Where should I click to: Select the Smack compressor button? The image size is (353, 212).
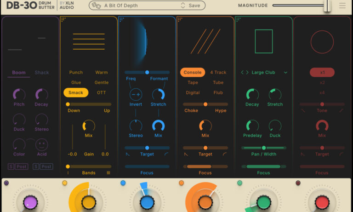pos(76,92)
